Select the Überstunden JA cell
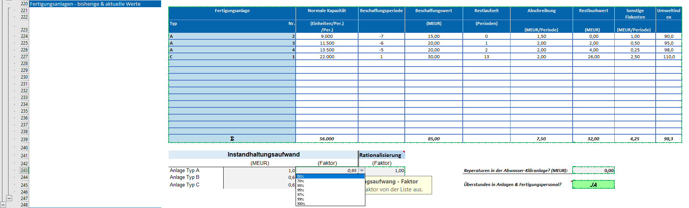Image resolution: width=689 pixels, height=208 pixels. tap(593, 185)
